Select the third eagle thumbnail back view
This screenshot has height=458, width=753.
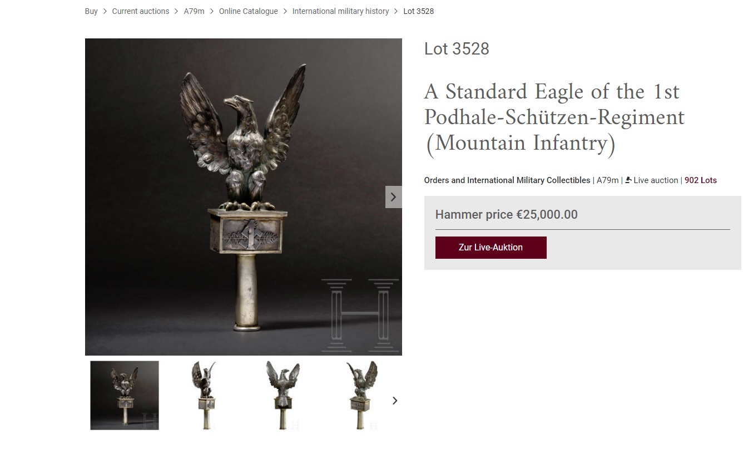pos(283,396)
